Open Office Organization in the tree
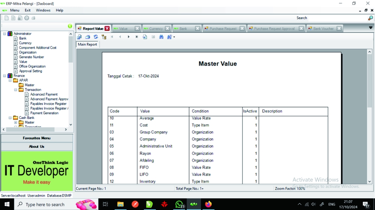The image size is (375, 210). point(32,66)
